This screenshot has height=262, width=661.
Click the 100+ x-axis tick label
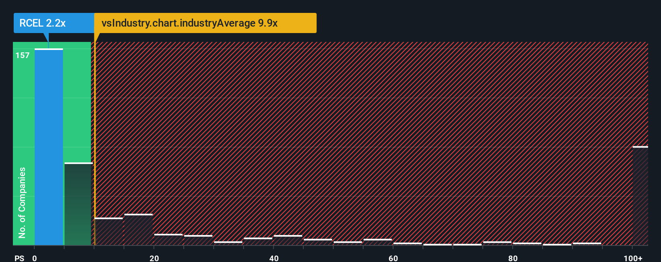633,258
